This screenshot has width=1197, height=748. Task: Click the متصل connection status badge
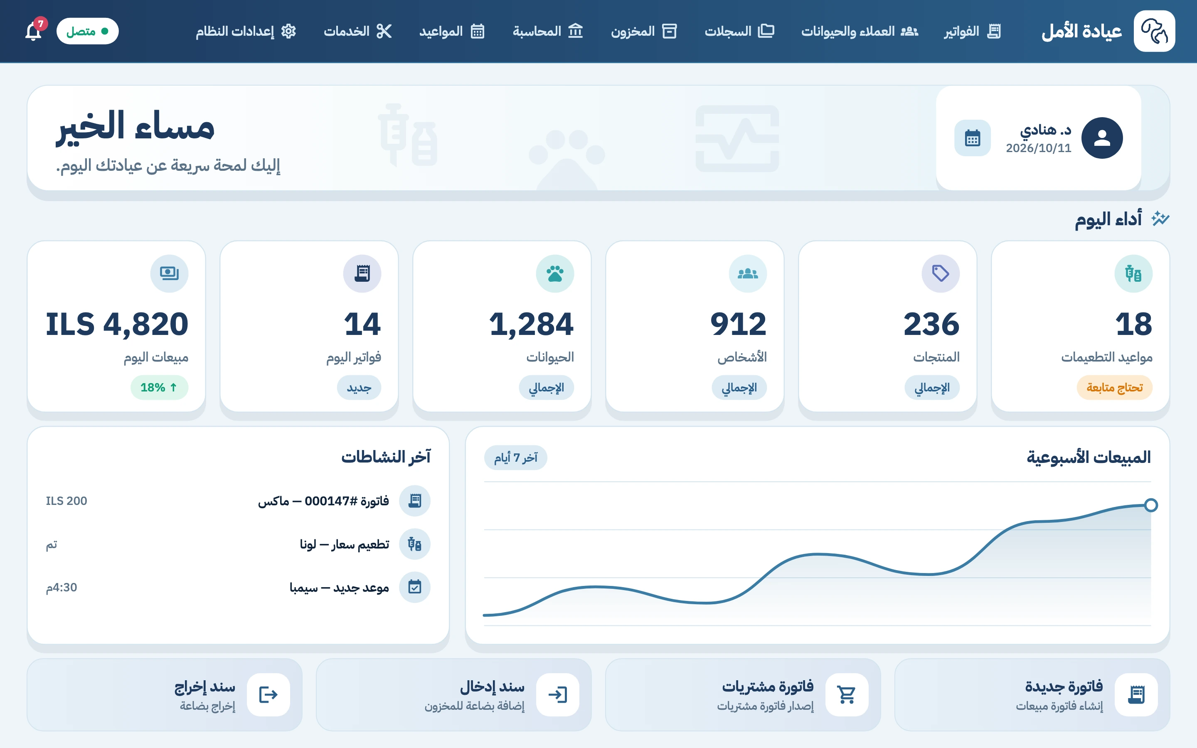(x=88, y=31)
